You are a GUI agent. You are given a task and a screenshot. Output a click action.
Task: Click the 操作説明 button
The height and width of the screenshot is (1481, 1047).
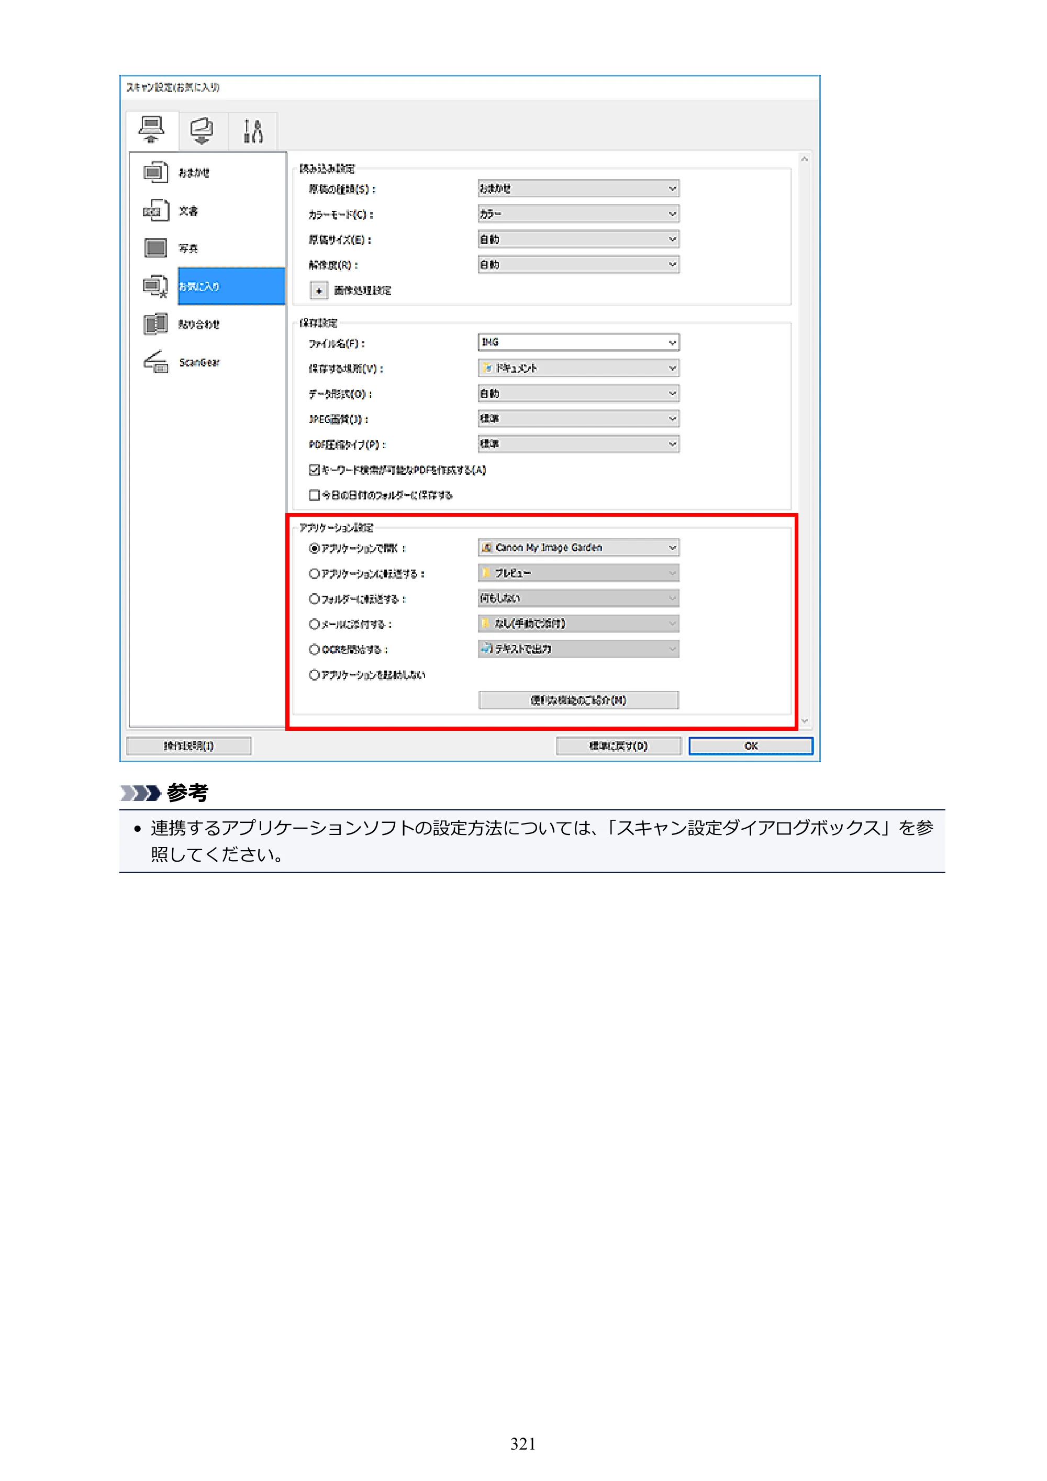189,745
